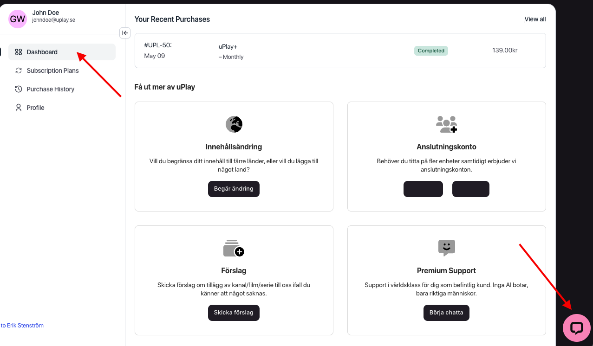The image size is (593, 346).
Task: Click the Få ut mer av uPlay heading
Action: click(x=165, y=87)
